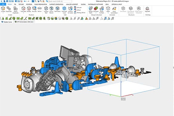Click the Surface to Solid tool
The width and height of the screenshot is (174, 116).
(70, 10)
